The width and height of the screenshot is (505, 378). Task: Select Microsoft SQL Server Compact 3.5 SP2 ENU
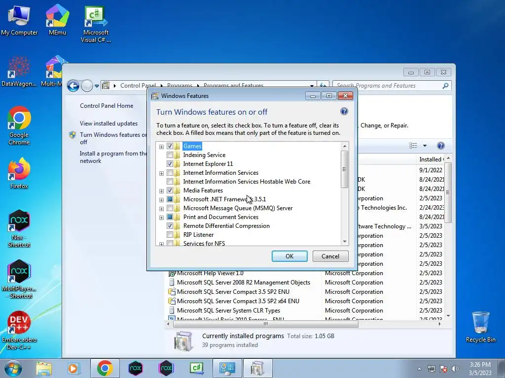point(233,292)
